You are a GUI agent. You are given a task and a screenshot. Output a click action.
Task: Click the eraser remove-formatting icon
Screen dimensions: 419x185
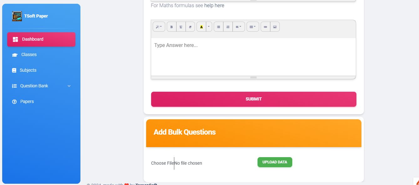coord(190,27)
